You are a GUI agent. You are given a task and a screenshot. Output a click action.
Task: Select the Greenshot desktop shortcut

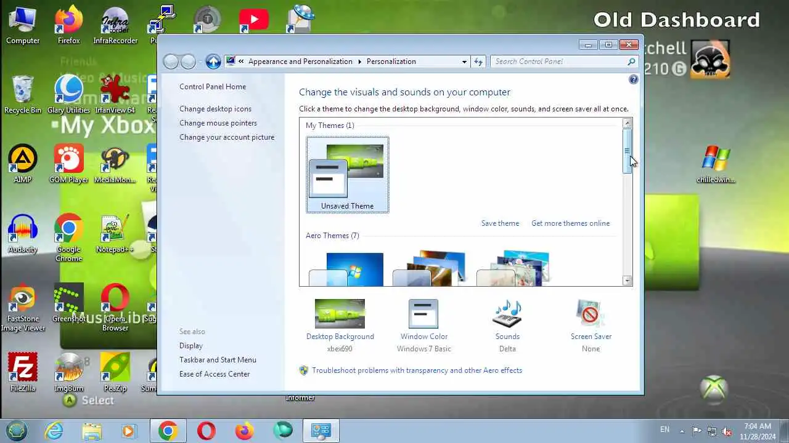pos(69,304)
